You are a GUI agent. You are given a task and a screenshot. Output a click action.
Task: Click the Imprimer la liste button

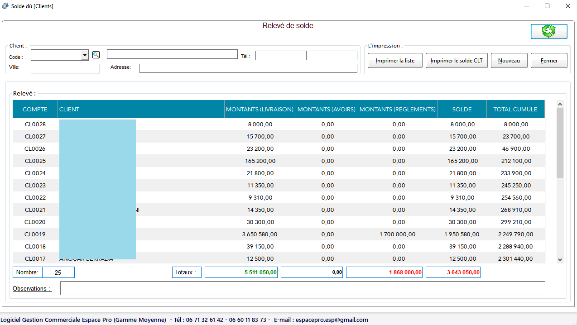click(395, 61)
